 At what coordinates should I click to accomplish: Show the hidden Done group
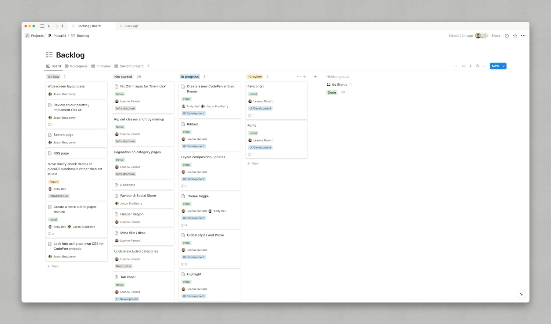pyautogui.click(x=332, y=93)
